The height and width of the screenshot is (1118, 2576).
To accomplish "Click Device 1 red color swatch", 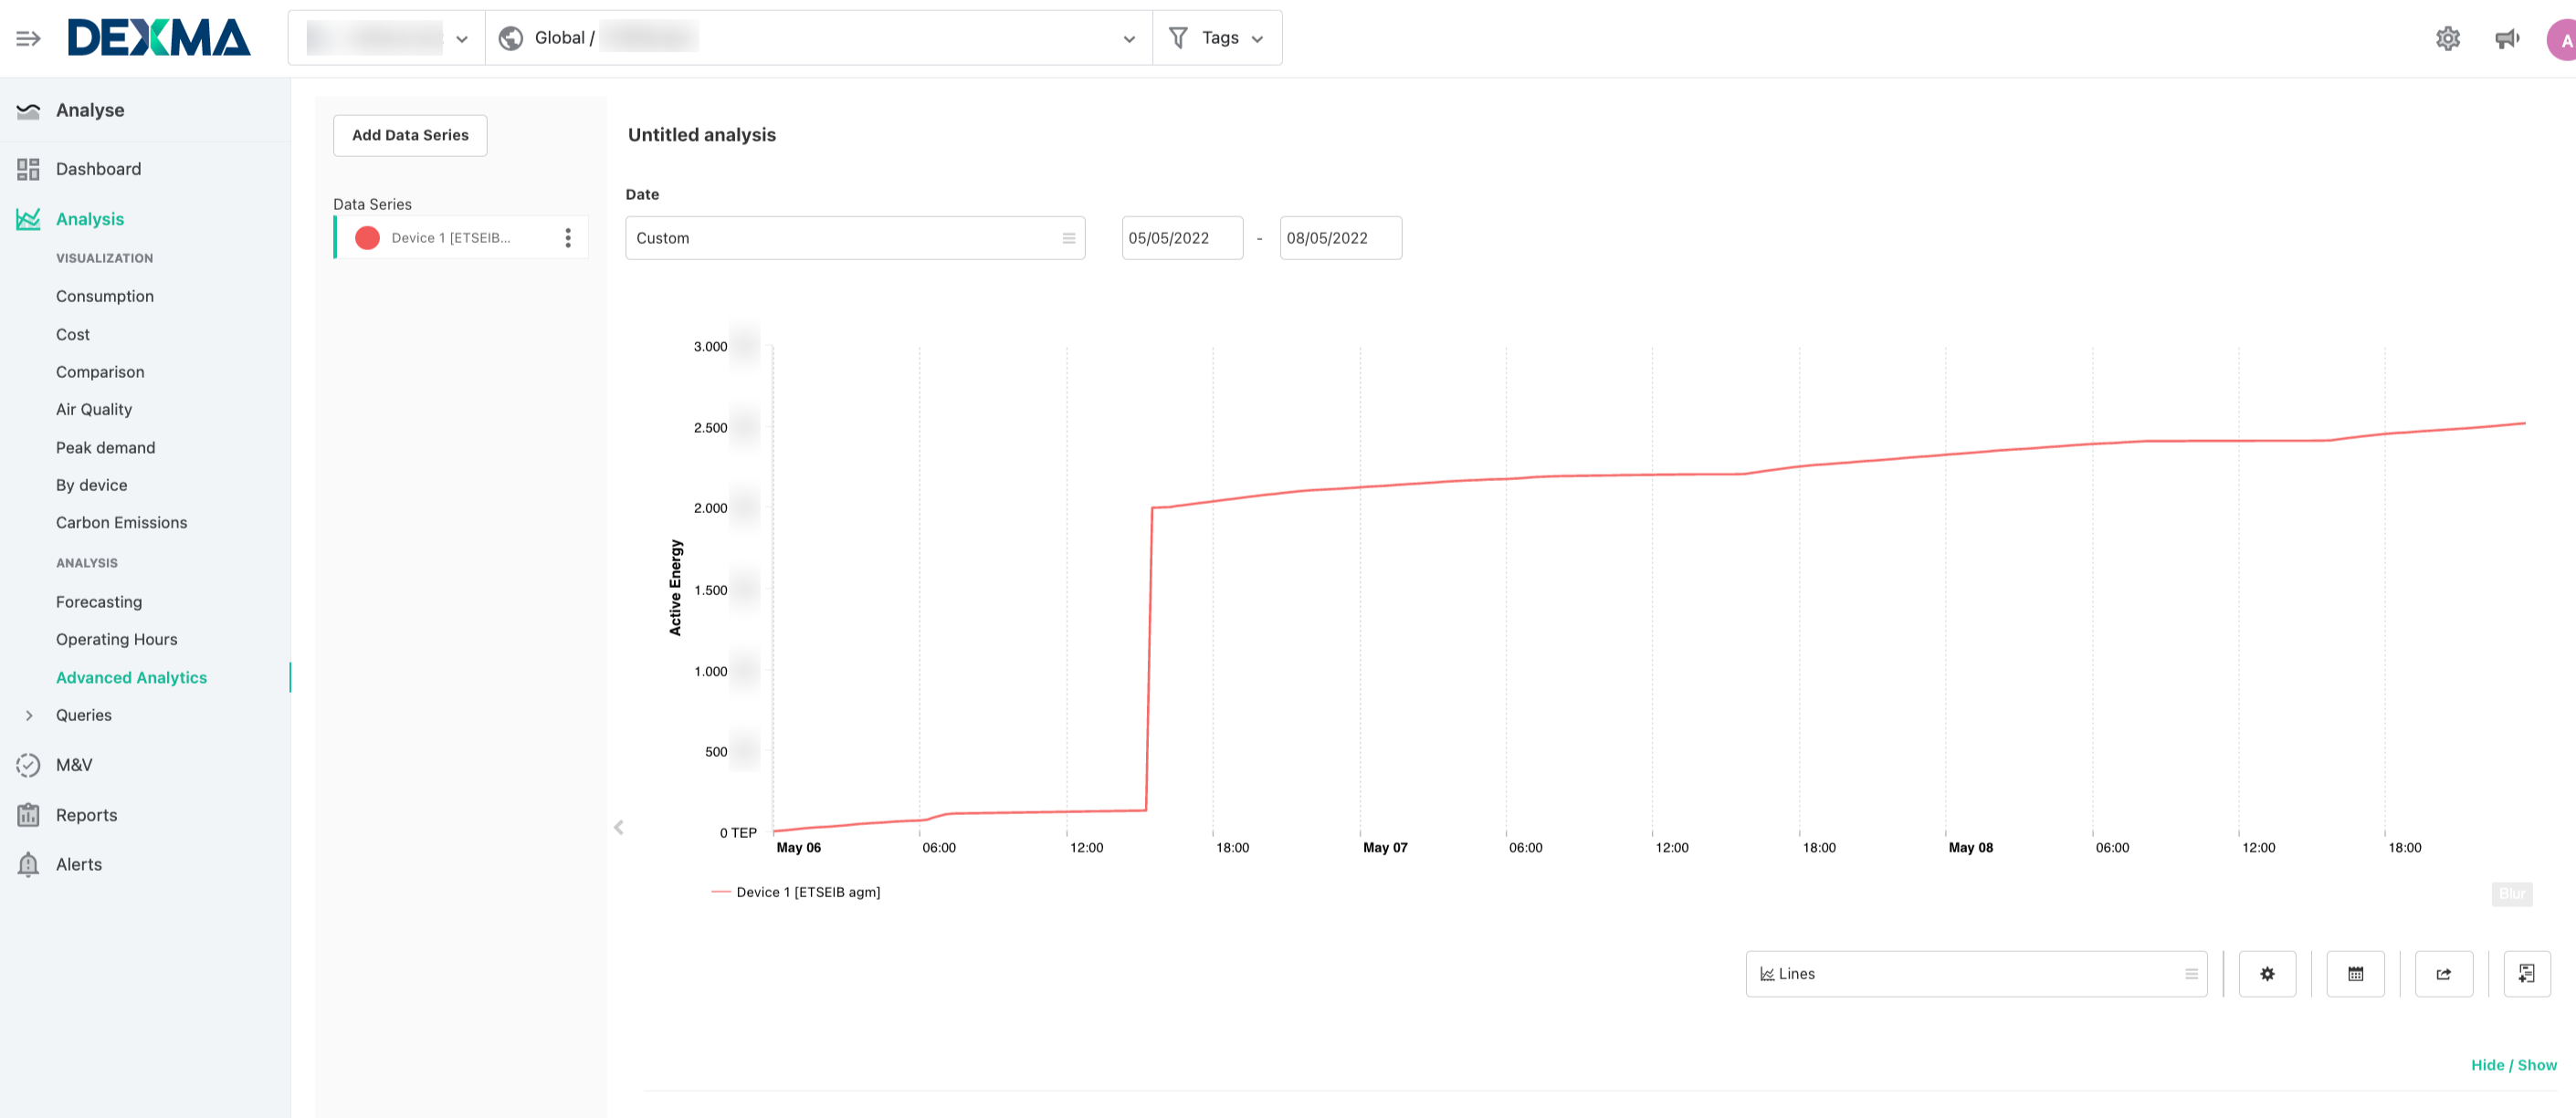I will (367, 238).
